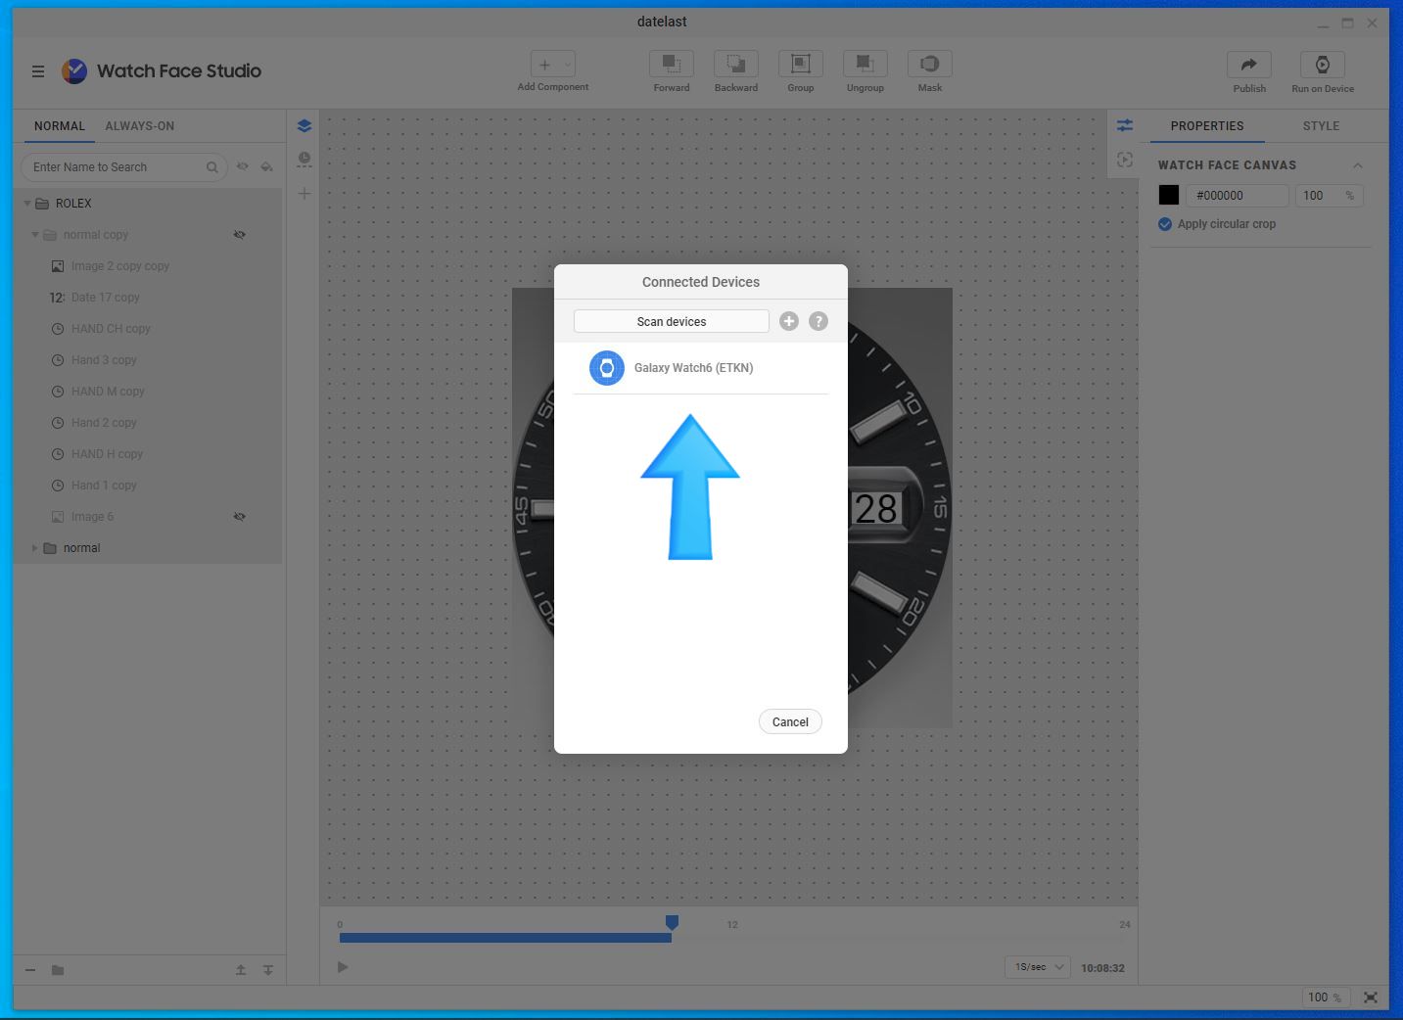Screen dimensions: 1403x1020
Task: Add a device with the plus icon
Action: (789, 321)
